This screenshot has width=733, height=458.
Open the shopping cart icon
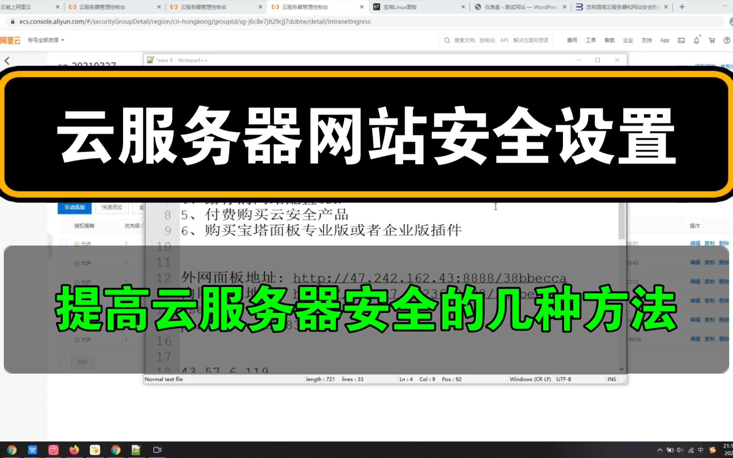tap(712, 40)
